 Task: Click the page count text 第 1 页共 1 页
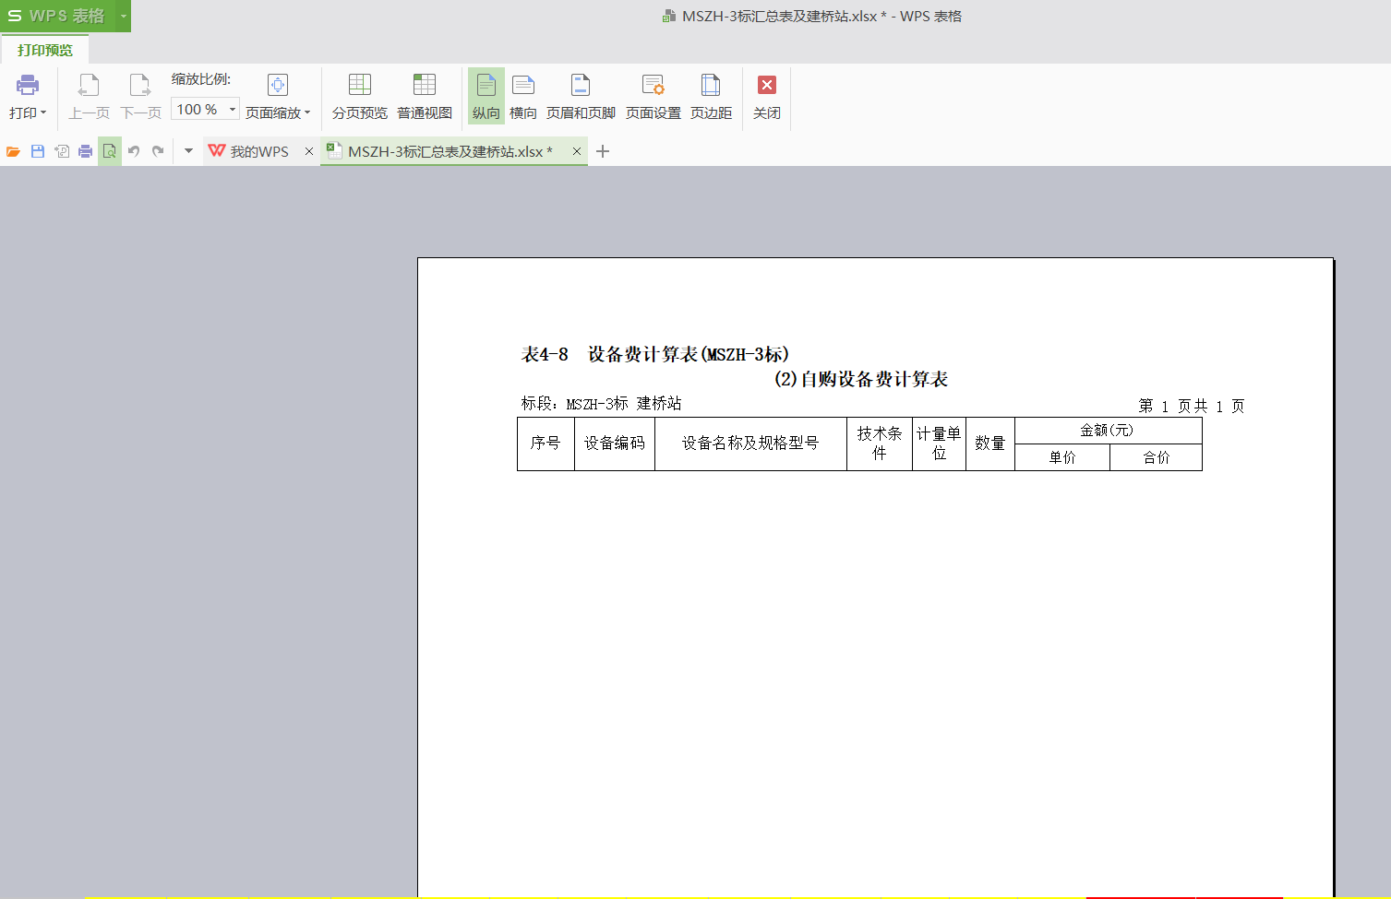(1192, 406)
